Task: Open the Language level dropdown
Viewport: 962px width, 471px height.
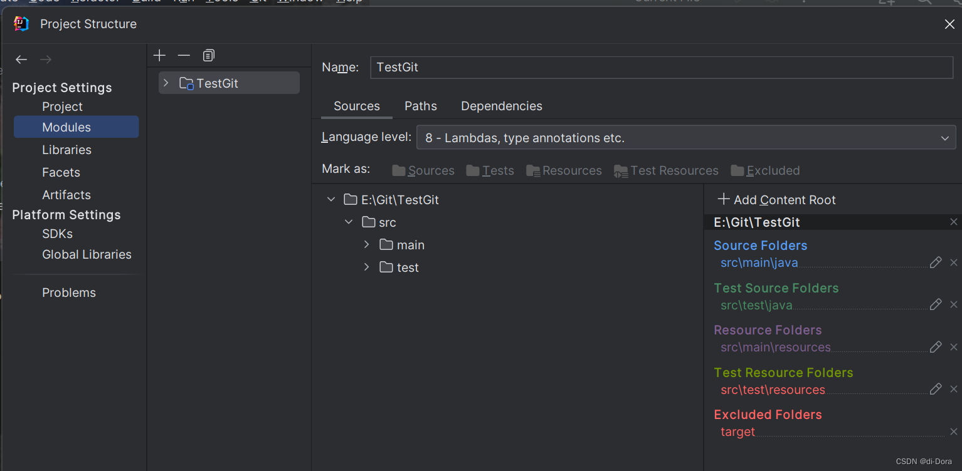Action: coord(686,138)
